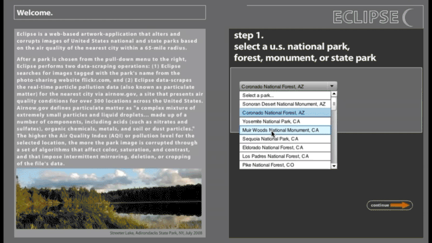Select Los Padres National Forest, CA
Image resolution: width=432 pixels, height=243 pixels.
pyautogui.click(x=285, y=156)
